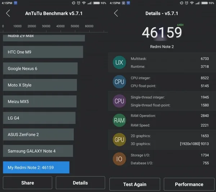Select the Meizu MX5 bar
Viewport: 216px width, 192px height.
(40, 102)
